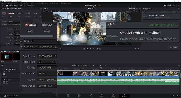181x98 pixels.
Task: Adjust the timeline zoom slider handle
Action: click(x=100, y=66)
